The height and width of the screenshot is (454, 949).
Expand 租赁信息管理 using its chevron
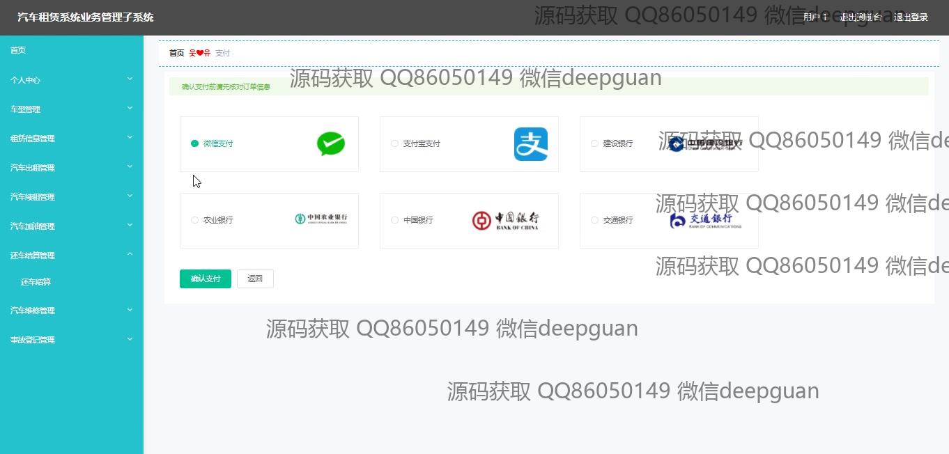130,138
